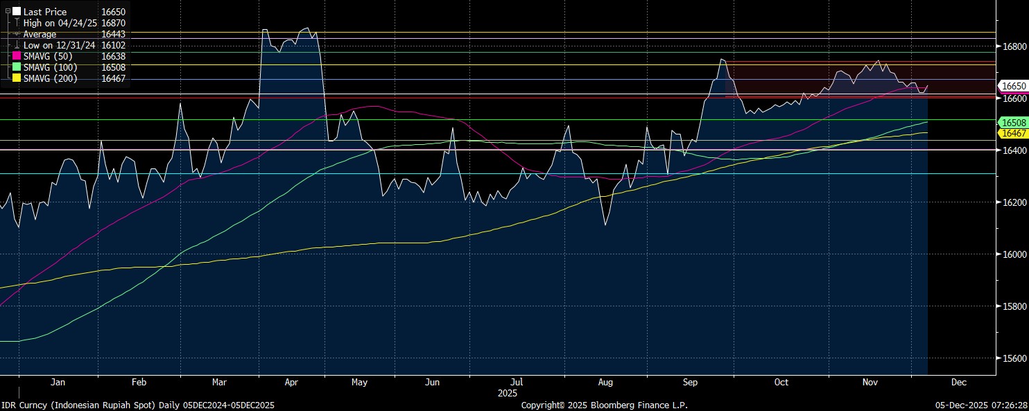The width and height of the screenshot is (1029, 411).
Task: Click the magenta SMAVG (50) swatch
Action: (x=17, y=56)
